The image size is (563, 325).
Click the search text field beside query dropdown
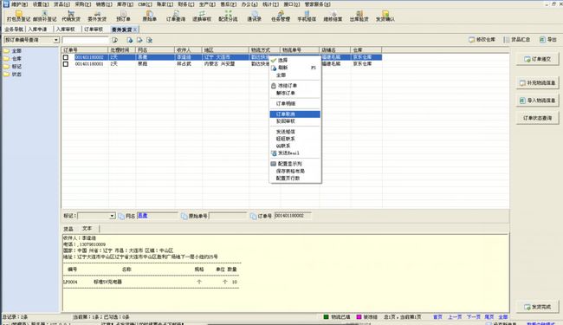[85, 40]
